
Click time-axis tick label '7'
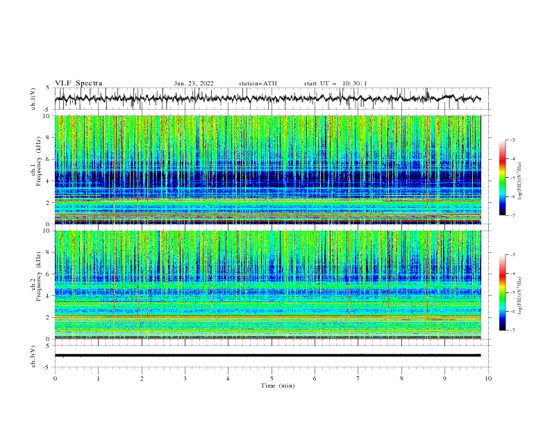coord(358,378)
